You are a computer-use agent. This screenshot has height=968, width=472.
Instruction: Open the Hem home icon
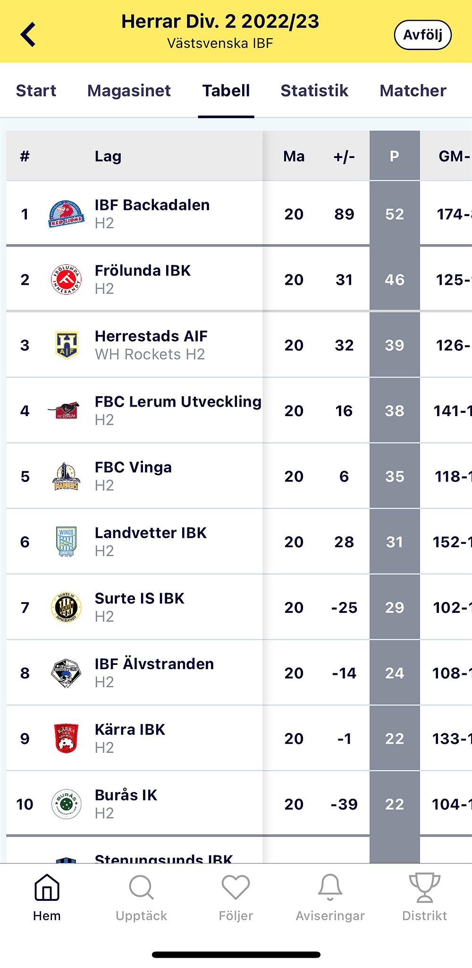coord(47,887)
